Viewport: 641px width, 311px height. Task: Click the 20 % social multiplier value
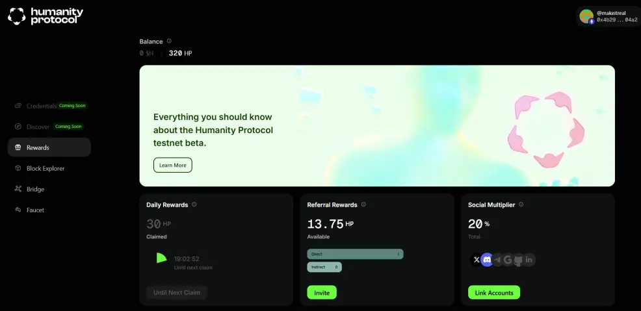[478, 224]
